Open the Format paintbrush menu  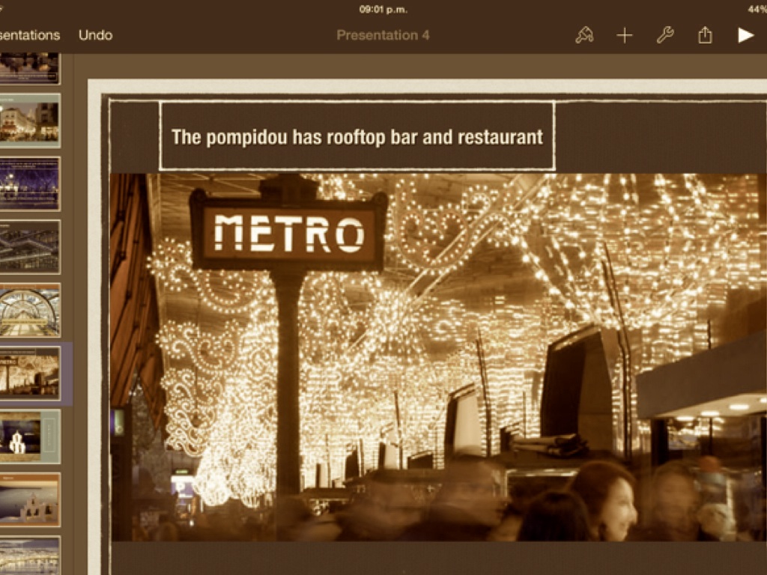(x=584, y=35)
